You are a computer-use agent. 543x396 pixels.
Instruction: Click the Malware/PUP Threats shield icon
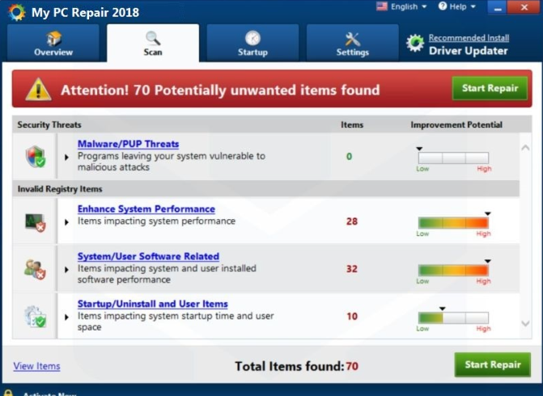(x=35, y=156)
